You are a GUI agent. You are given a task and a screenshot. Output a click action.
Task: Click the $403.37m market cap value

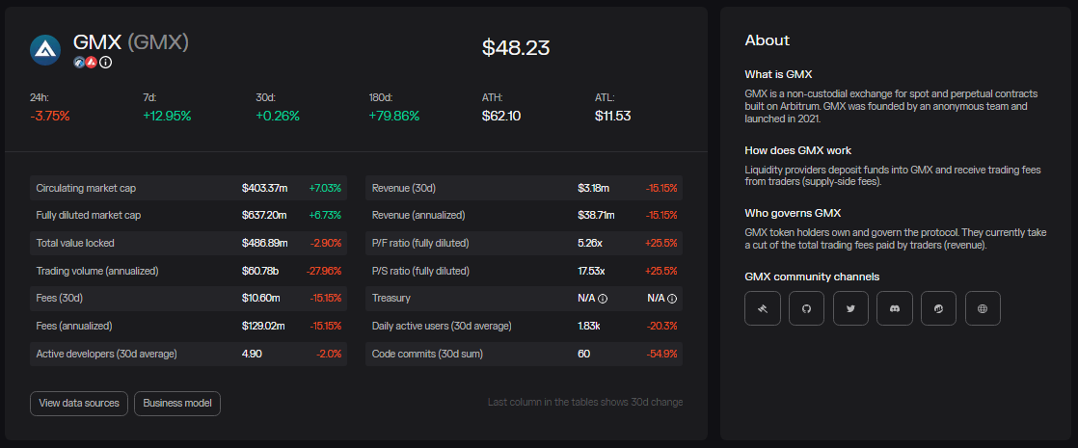pyautogui.click(x=265, y=188)
